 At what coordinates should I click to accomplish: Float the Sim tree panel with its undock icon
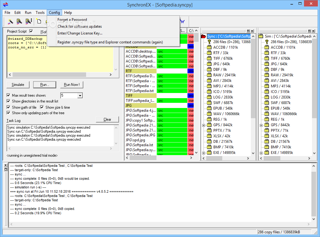(x=309, y=31)
